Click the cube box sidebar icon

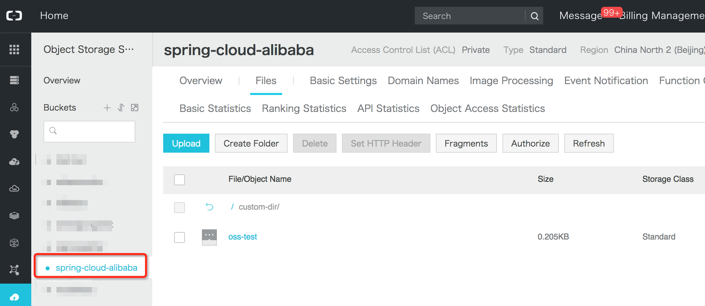point(14,243)
